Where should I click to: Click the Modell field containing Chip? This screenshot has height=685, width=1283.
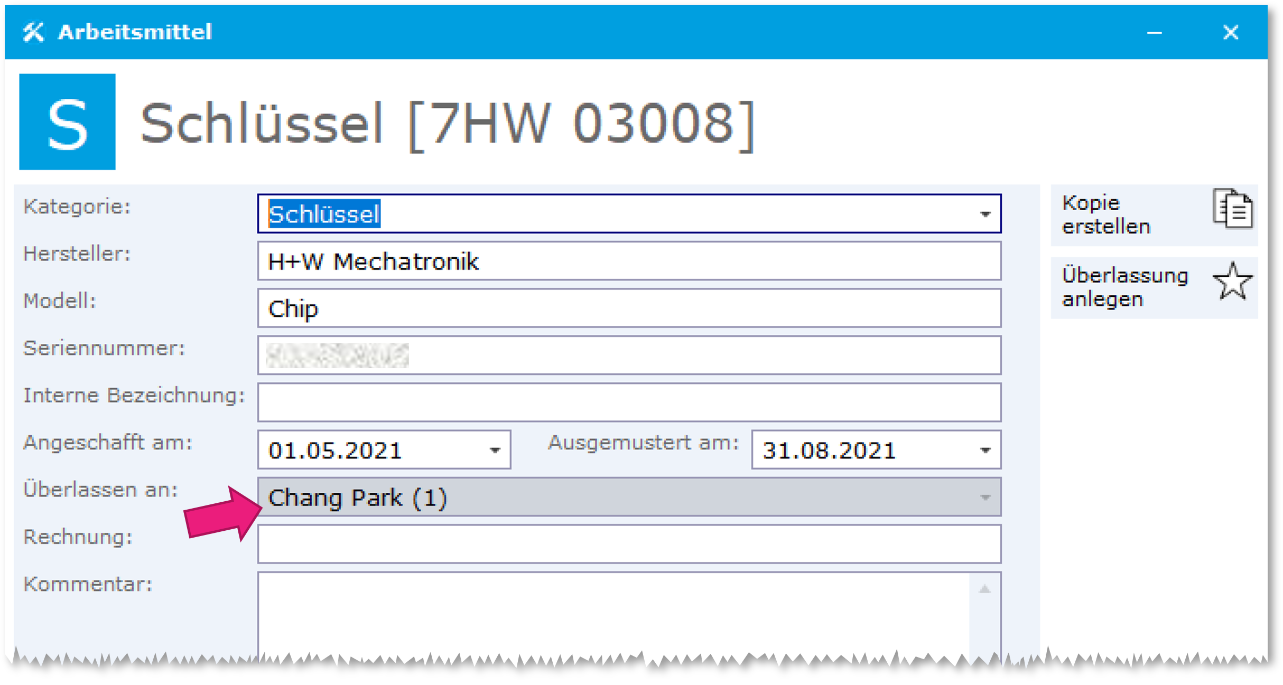point(629,308)
